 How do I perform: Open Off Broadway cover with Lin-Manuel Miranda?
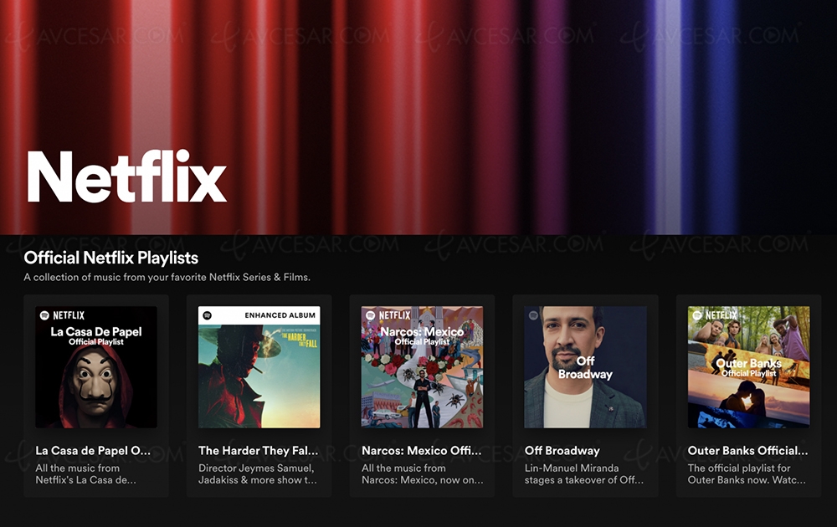coord(585,367)
